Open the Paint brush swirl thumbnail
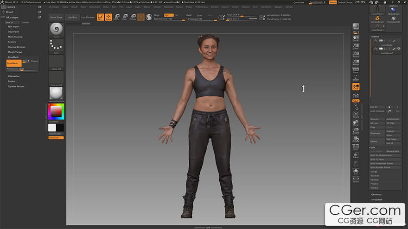Screen dimensions: 408x229 56,30
